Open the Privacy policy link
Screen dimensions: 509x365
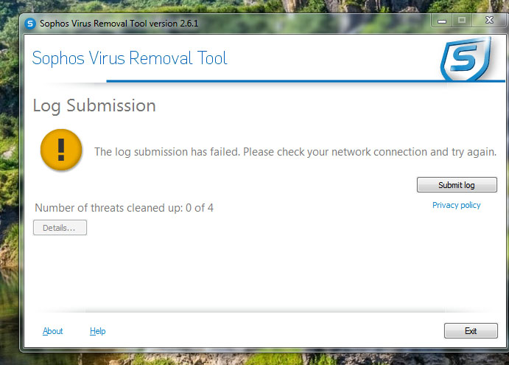click(456, 205)
